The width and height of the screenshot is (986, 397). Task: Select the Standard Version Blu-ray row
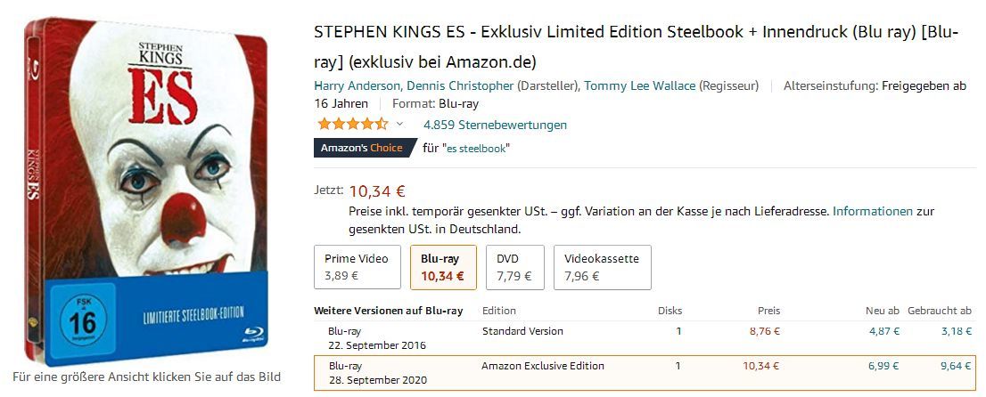tap(522, 331)
